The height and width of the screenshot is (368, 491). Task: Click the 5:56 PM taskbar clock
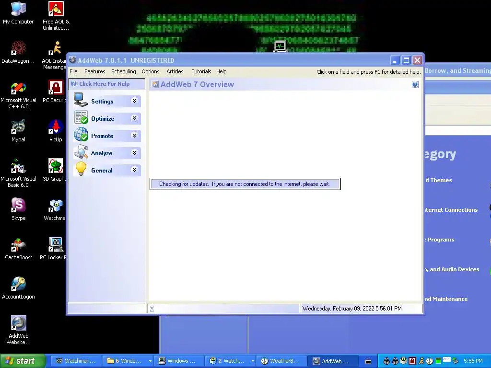coord(473,361)
